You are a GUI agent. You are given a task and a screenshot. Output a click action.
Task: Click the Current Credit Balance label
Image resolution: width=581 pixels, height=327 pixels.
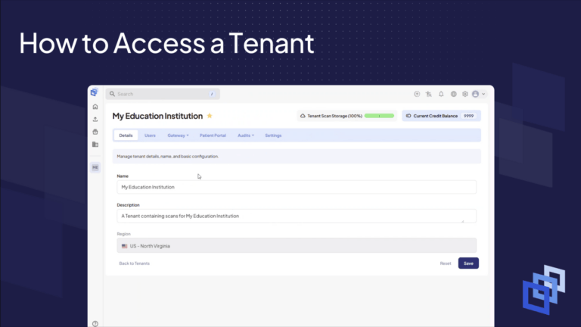tap(436, 116)
